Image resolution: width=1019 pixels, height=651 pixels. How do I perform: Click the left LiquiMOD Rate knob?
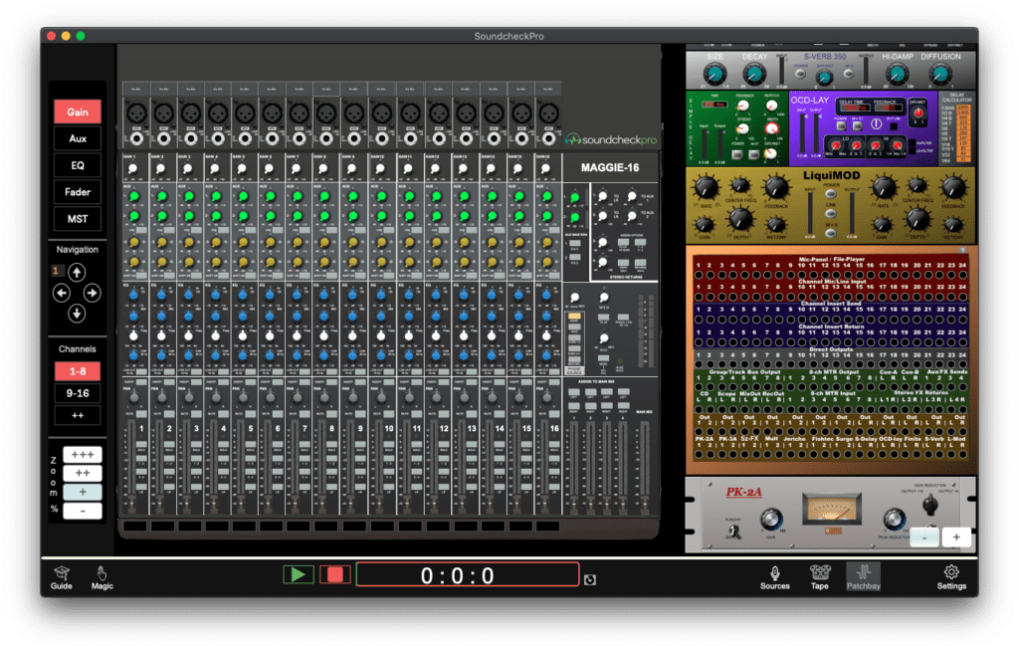706,188
